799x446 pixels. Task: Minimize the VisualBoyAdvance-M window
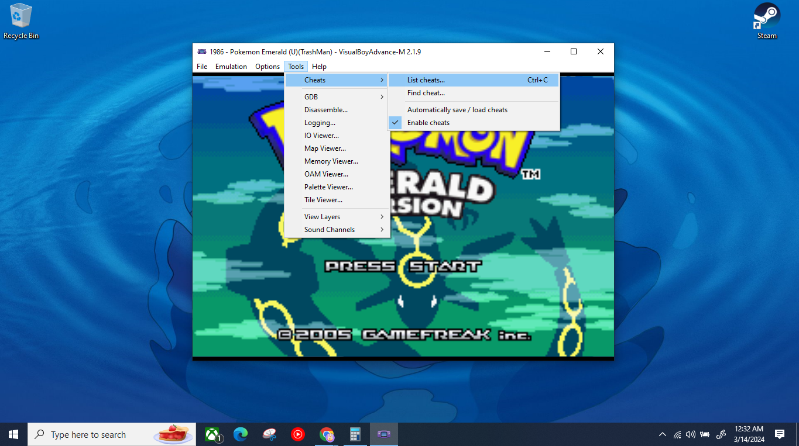pos(547,51)
